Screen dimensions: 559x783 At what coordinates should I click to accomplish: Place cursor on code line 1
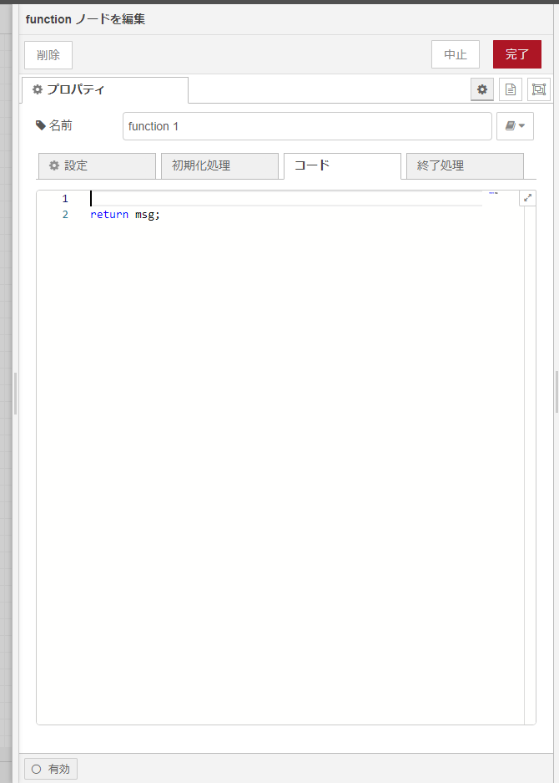click(285, 199)
